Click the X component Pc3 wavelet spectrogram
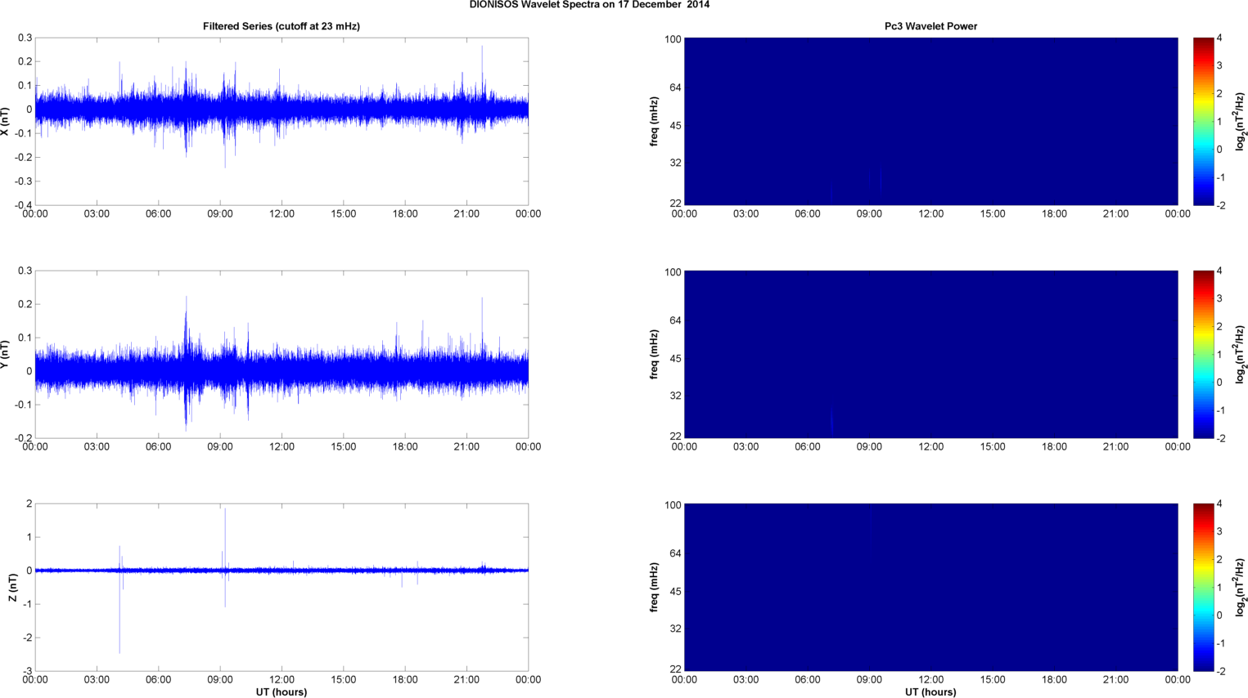Screen dimensions: 1248x698 pyautogui.click(x=930, y=121)
